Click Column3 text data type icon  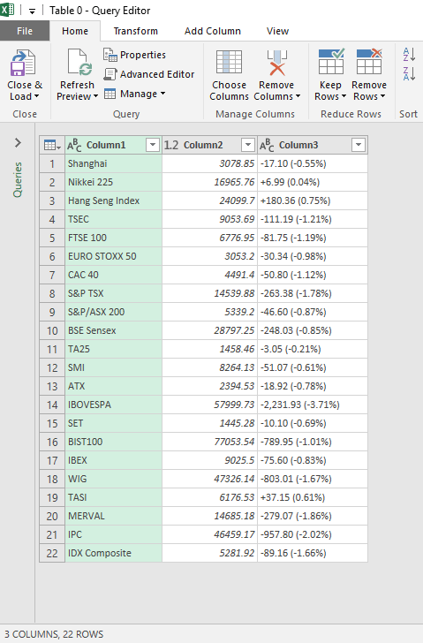pyautogui.click(x=267, y=145)
